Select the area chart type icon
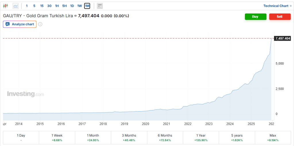Viewport: 294px width, 146px height. pos(16,6)
